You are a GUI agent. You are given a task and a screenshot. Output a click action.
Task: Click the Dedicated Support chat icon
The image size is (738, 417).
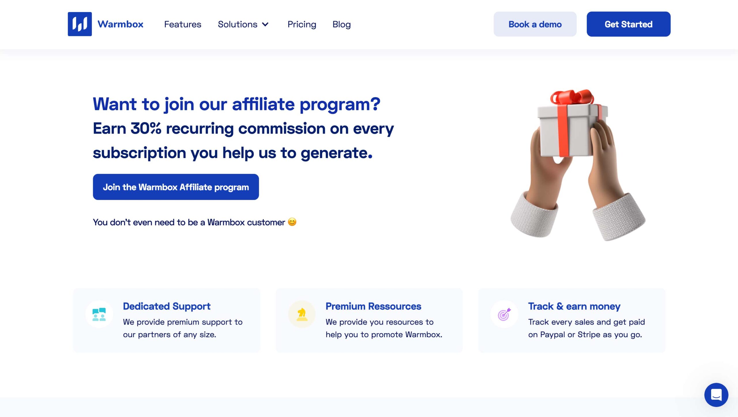click(x=99, y=314)
